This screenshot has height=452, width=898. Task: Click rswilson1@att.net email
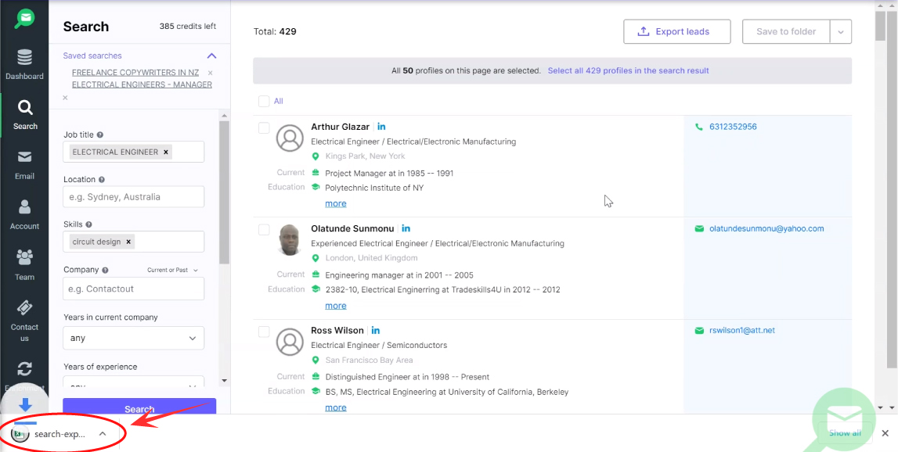coord(741,331)
